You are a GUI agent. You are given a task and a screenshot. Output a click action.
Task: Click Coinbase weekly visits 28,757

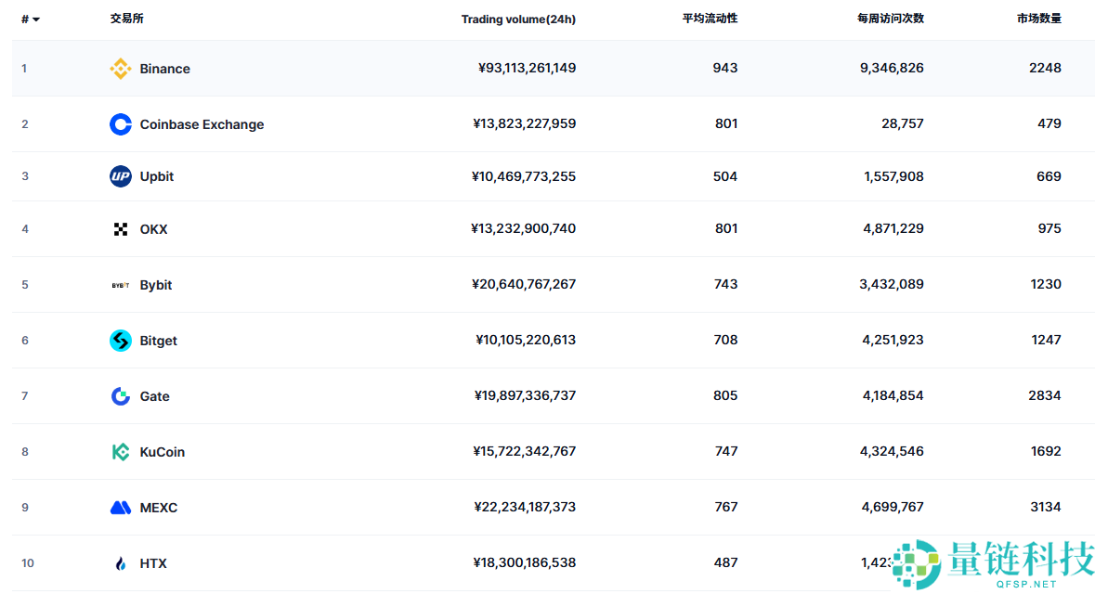tap(902, 123)
